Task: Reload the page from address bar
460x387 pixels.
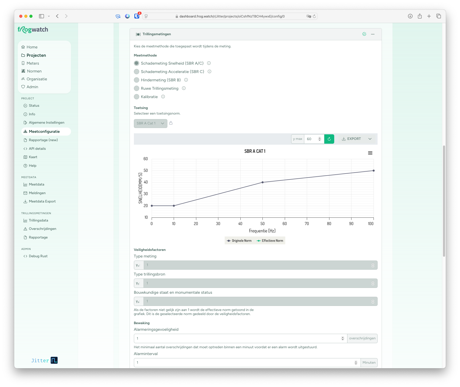Action: coord(314,16)
